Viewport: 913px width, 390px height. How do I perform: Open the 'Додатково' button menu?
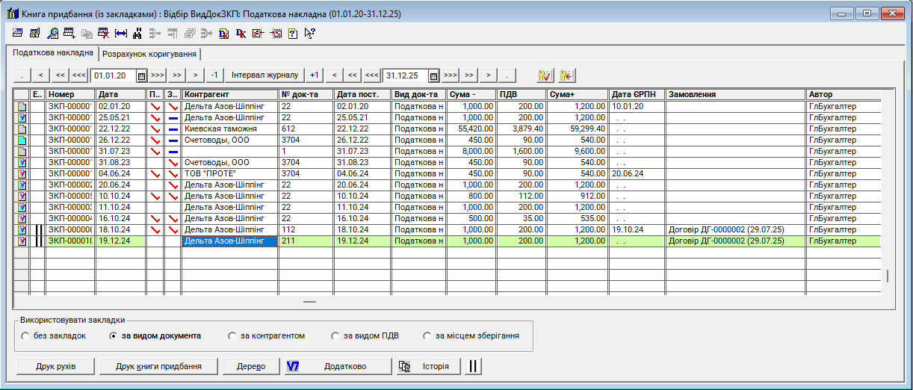pyautogui.click(x=338, y=367)
